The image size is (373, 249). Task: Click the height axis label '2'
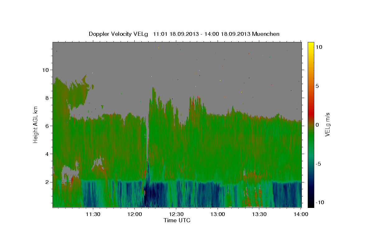pyautogui.click(x=47, y=182)
